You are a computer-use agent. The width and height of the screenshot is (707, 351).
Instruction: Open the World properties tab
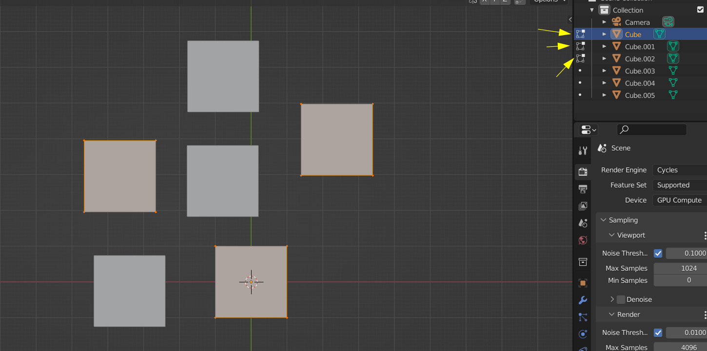coord(583,240)
